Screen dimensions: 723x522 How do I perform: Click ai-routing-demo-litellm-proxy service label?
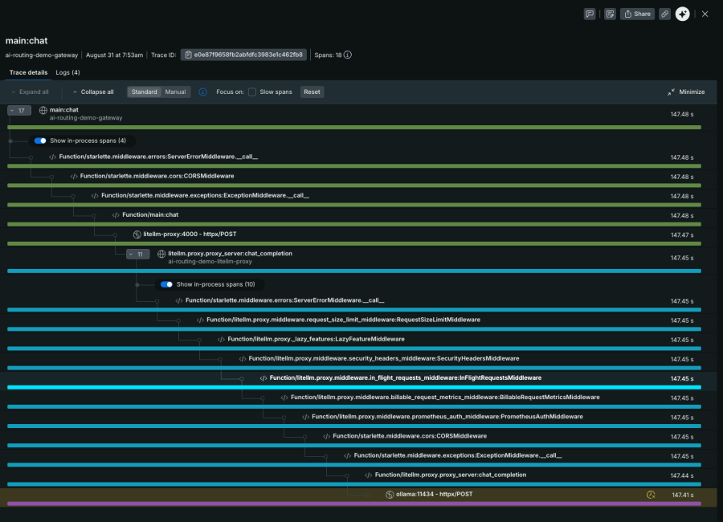pos(210,262)
